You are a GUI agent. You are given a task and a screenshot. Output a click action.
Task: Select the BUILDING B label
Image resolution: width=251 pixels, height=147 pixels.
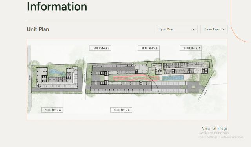click(100, 48)
